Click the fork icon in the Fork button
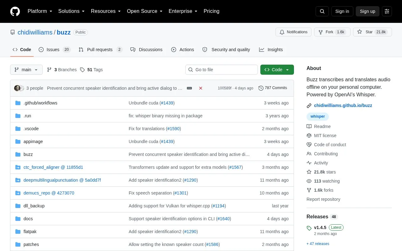Screen dimensions: 402x251 [321, 32]
